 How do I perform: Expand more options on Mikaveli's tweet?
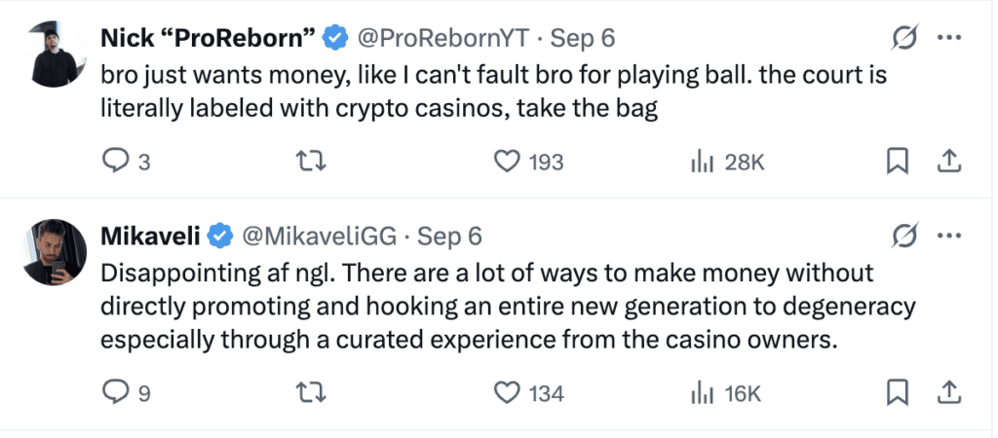tap(949, 237)
